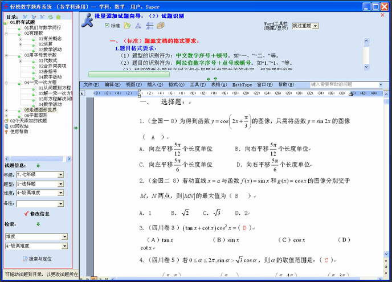Viewport: 392px width, 282px height.
Task: Click the first blue icon beside 目录
Action: click(25, 17)
